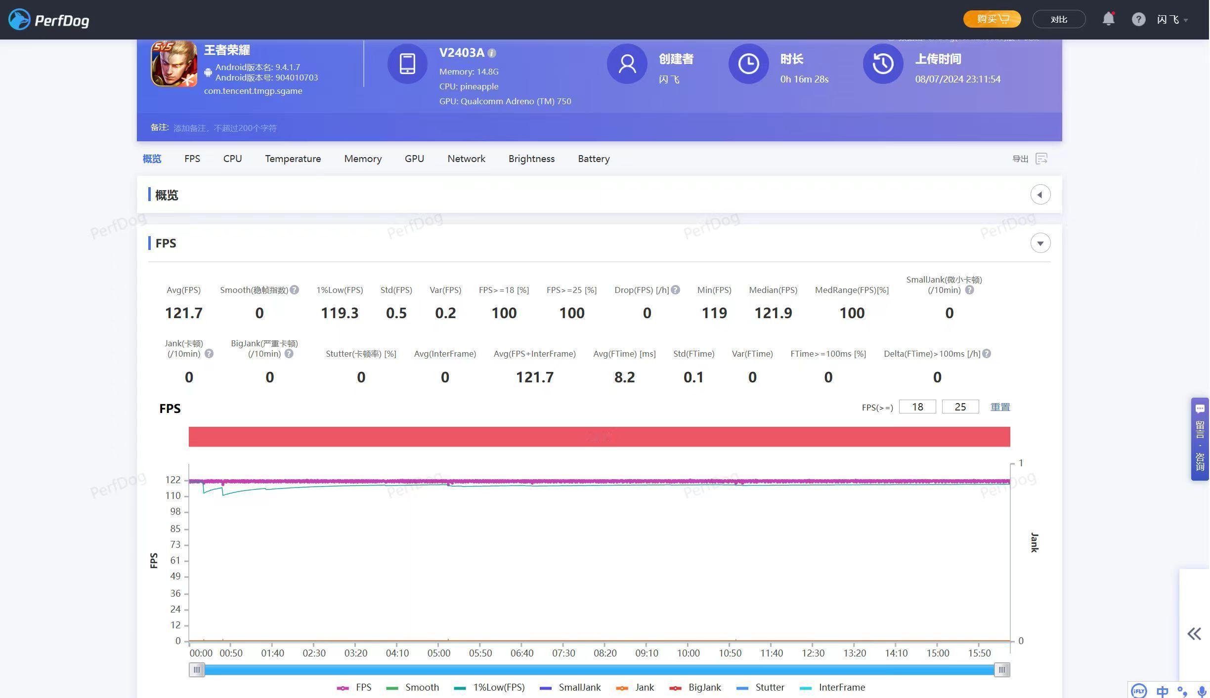Click the 王者荣耀 game icon
The image size is (1210, 698).
(173, 64)
